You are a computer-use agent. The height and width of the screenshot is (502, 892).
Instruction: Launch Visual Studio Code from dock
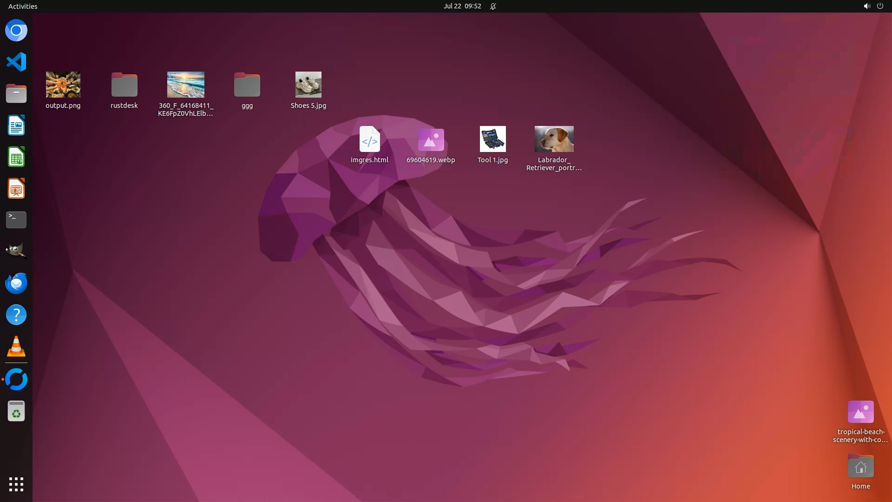[x=16, y=62]
